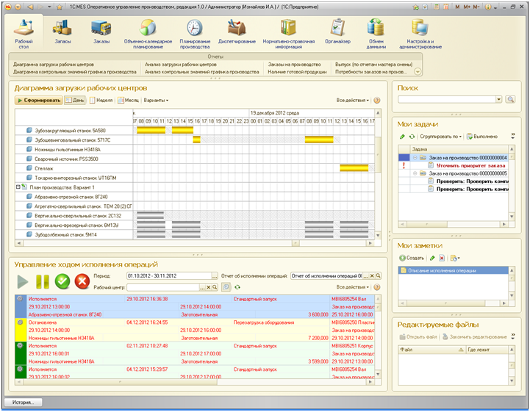
Task: Open Обмен данными section
Action: pos(376,34)
